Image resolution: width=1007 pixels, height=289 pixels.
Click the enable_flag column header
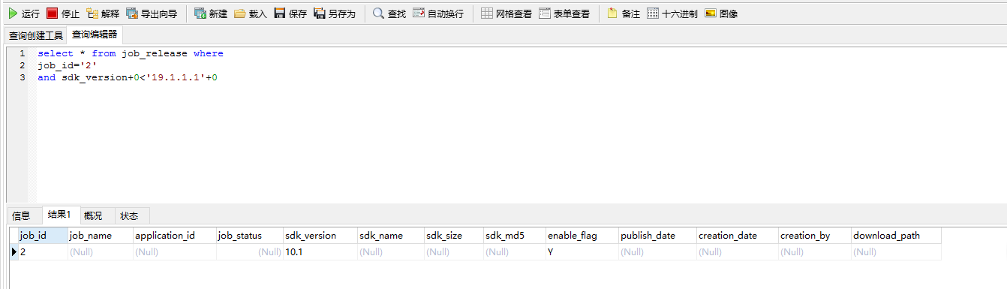point(582,236)
